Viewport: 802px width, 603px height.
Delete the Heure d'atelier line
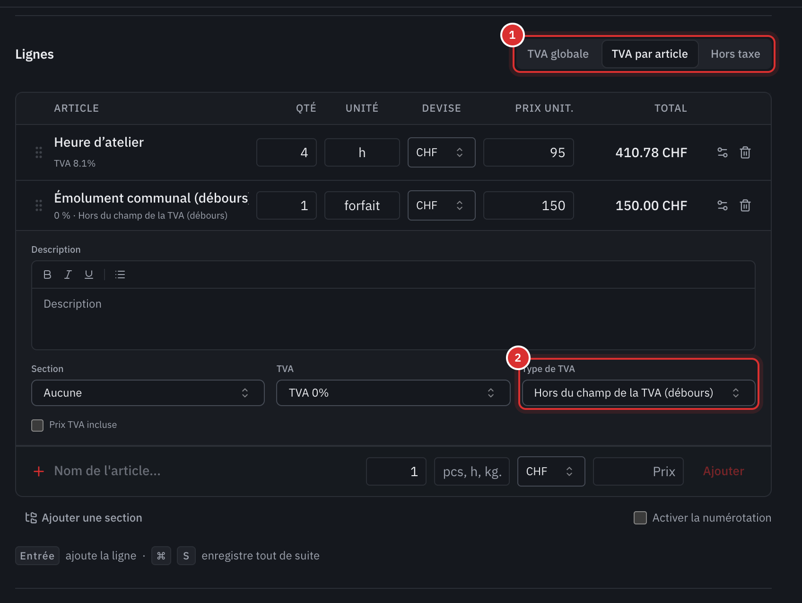coord(745,152)
